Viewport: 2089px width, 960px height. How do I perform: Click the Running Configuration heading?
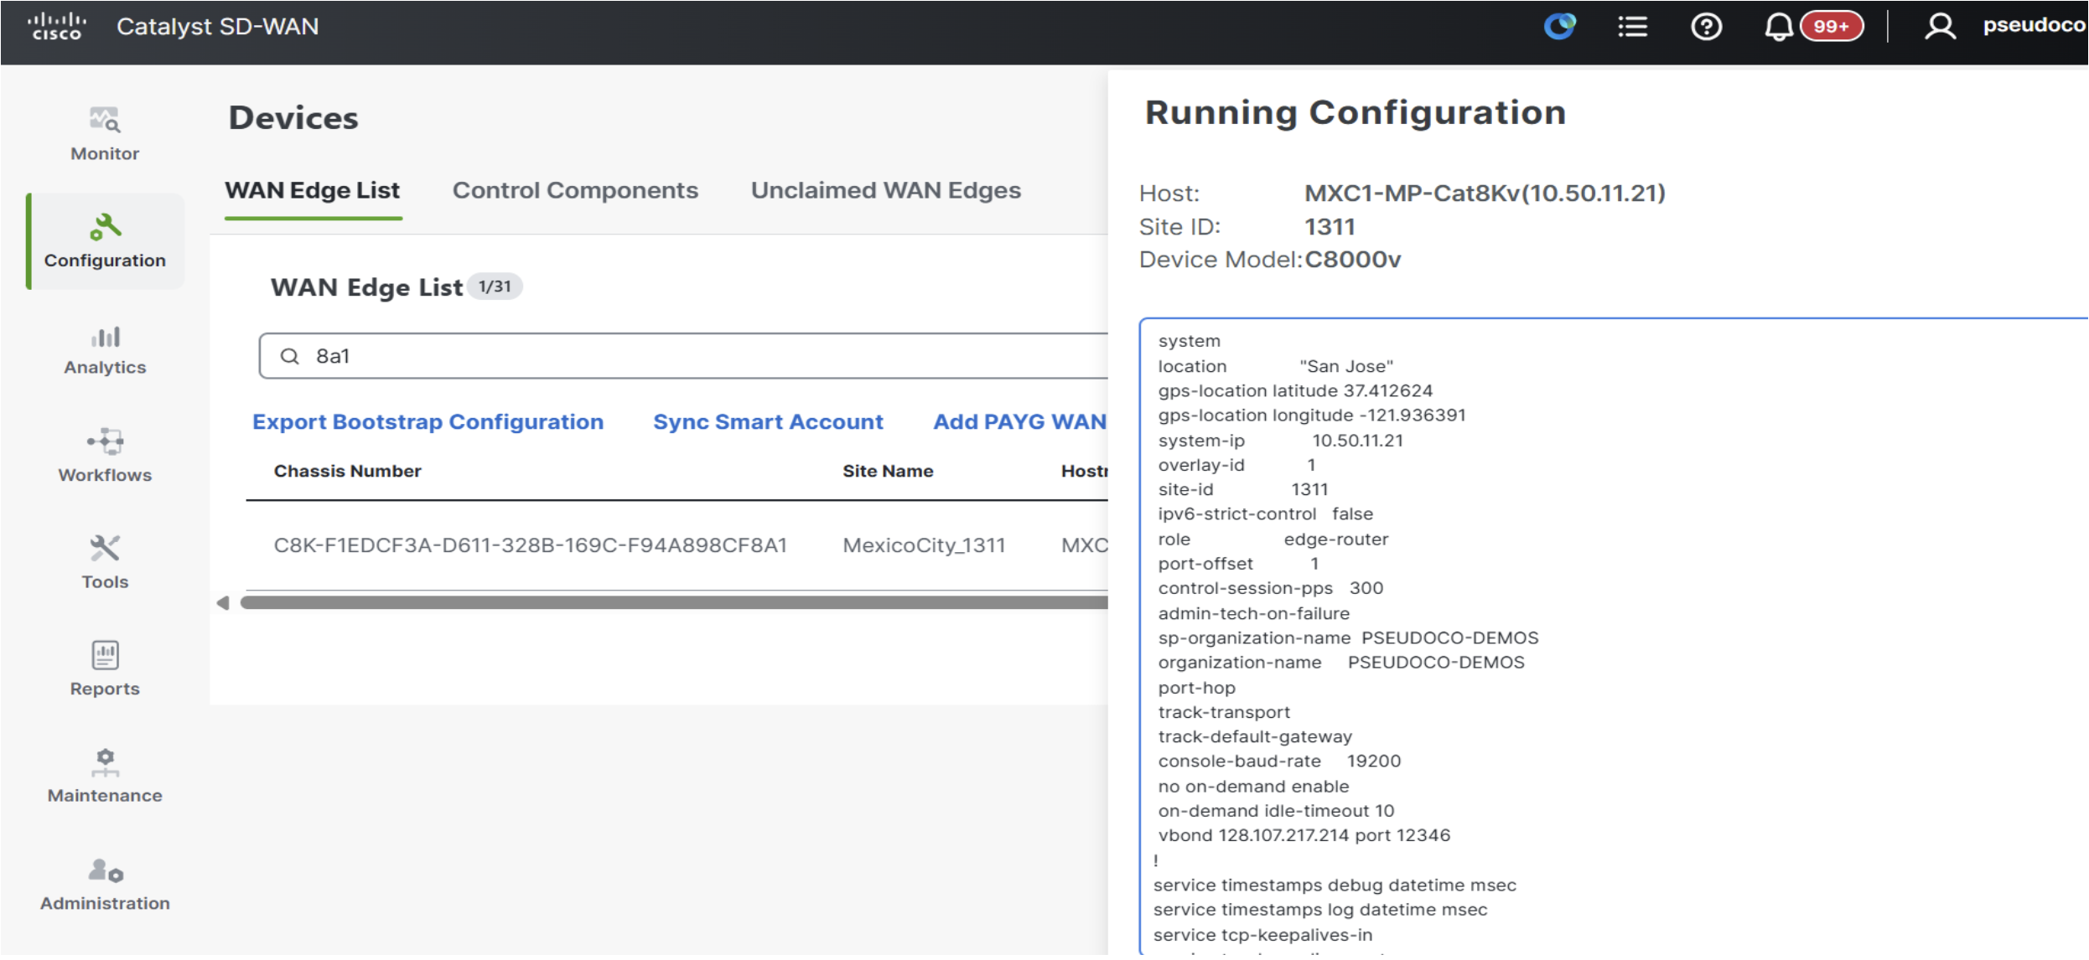coord(1356,112)
